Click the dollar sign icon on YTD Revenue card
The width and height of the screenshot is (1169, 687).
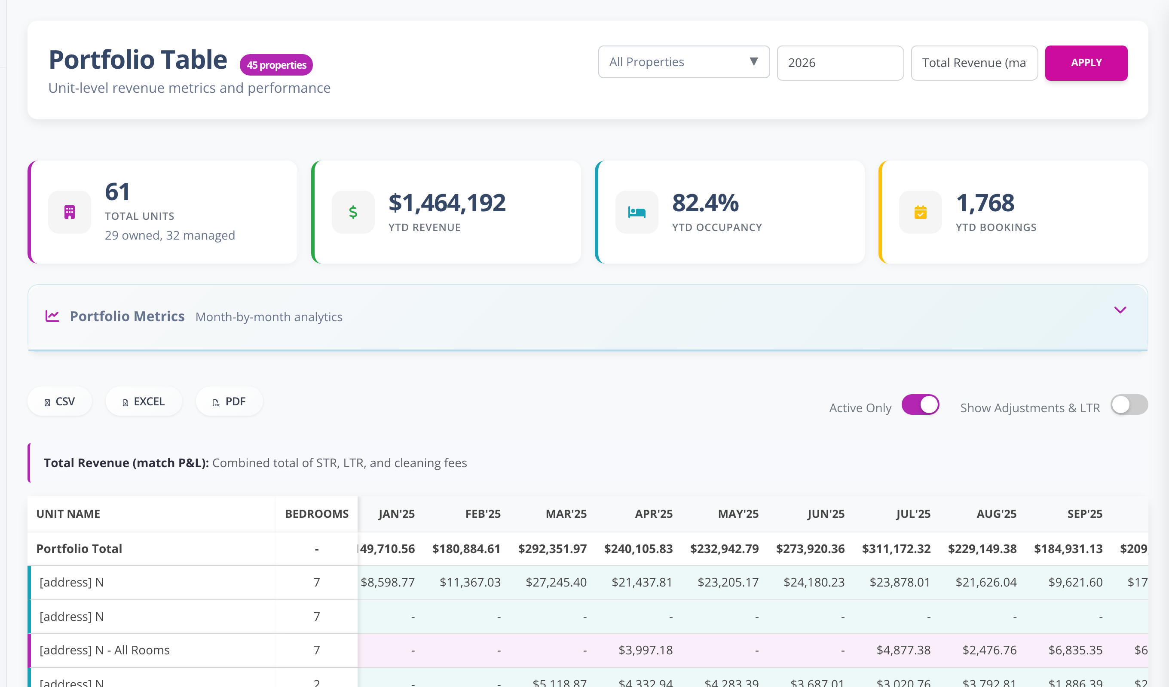click(x=353, y=212)
